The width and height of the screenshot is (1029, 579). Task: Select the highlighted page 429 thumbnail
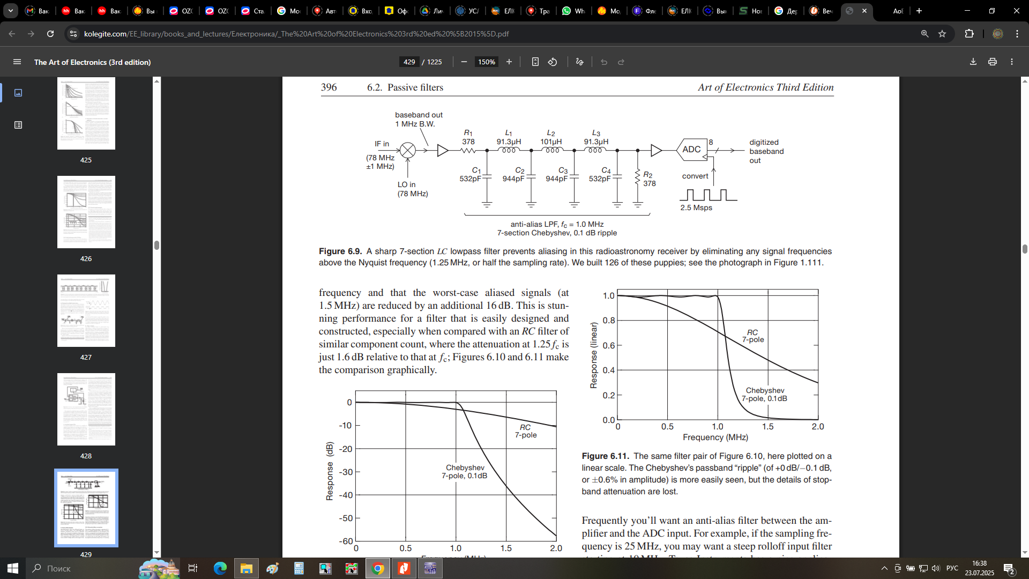point(86,508)
